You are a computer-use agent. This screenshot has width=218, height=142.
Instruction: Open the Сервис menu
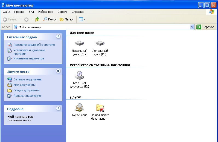[x=62, y=12]
